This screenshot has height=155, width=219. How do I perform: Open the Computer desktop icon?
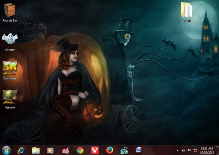10,71
